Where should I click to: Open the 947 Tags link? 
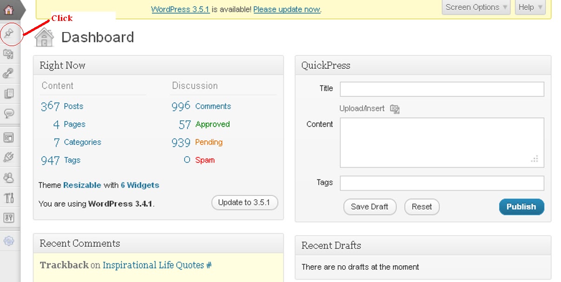click(60, 160)
